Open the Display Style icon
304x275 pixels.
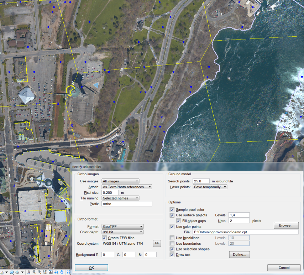[12, 272]
